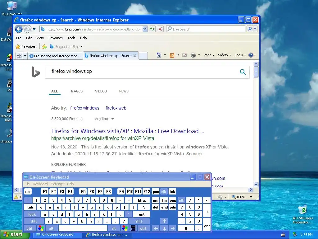Image resolution: width=318 pixels, height=239 pixels.
Task: Click the empty New Tab button
Action: coord(143,56)
